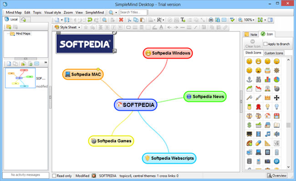
Task: Switch to the Note tab
Action: click(x=251, y=34)
